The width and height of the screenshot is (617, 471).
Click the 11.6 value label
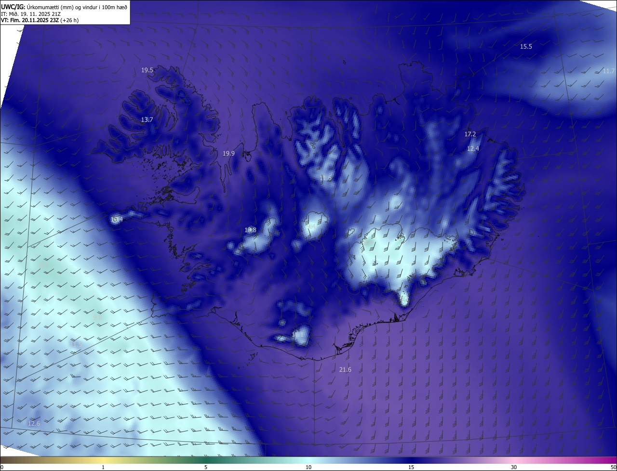click(x=326, y=178)
